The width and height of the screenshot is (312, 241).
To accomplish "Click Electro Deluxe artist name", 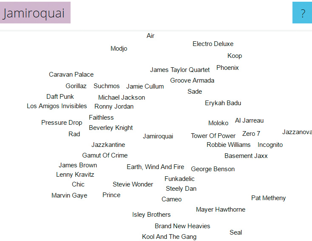I will click(x=213, y=44).
